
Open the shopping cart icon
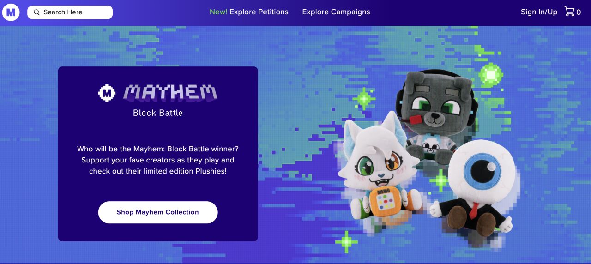pyautogui.click(x=569, y=12)
